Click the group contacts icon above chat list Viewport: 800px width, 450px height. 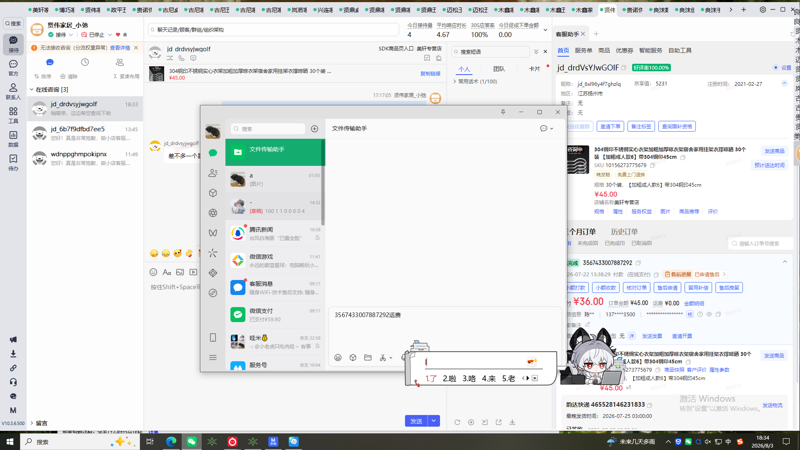pos(120,62)
